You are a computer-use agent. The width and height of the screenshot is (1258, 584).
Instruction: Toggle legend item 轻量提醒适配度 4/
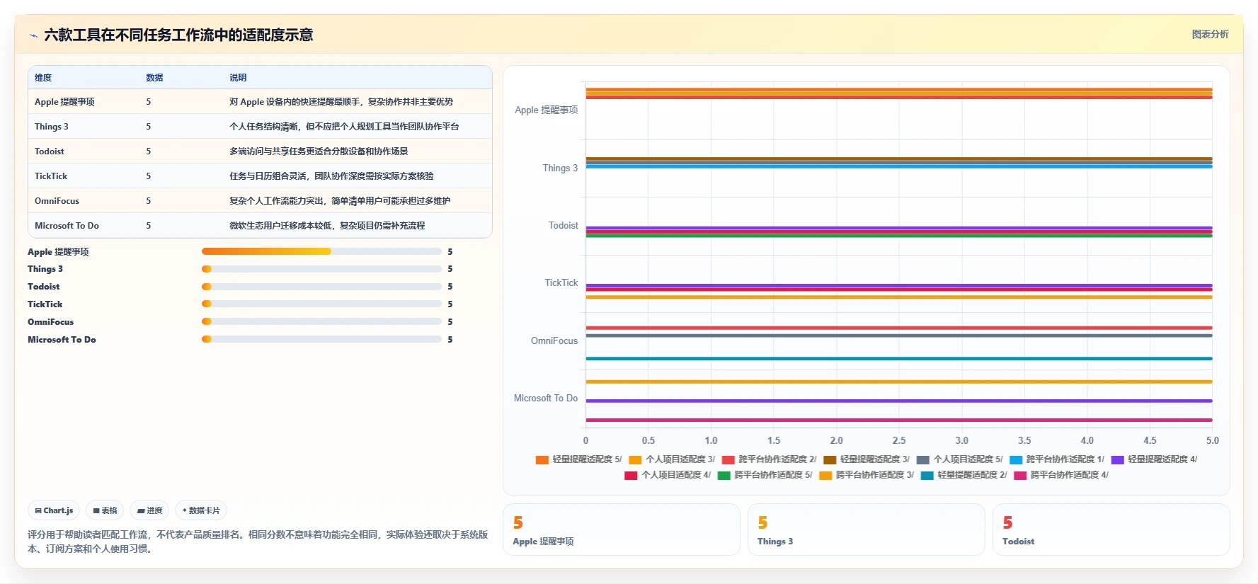[1154, 459]
